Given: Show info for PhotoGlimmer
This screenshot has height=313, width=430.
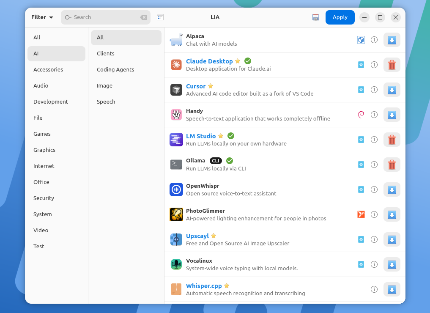Looking at the screenshot, I should 374,214.
